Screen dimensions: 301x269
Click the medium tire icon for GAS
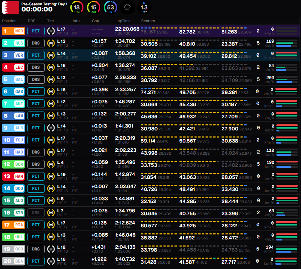[51, 92]
